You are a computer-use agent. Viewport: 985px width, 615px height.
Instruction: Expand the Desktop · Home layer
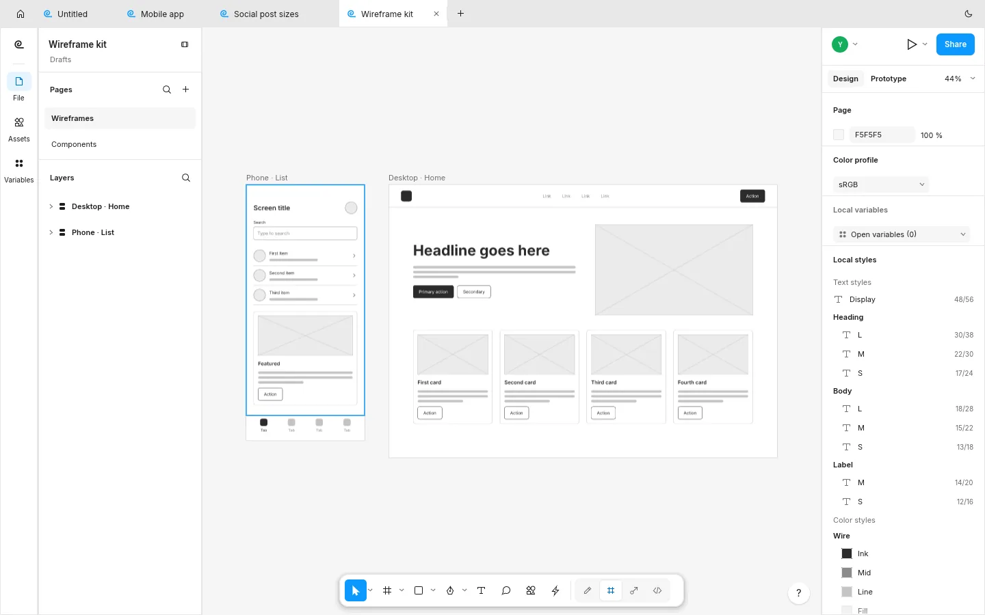click(51, 206)
